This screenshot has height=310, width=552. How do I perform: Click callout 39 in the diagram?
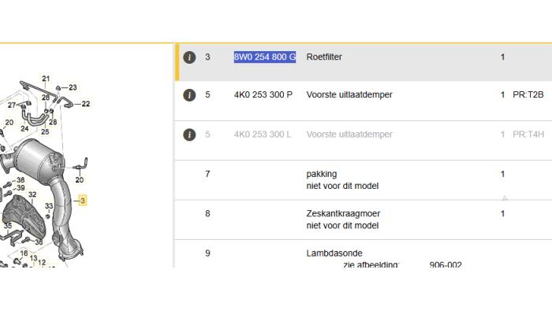(21, 188)
